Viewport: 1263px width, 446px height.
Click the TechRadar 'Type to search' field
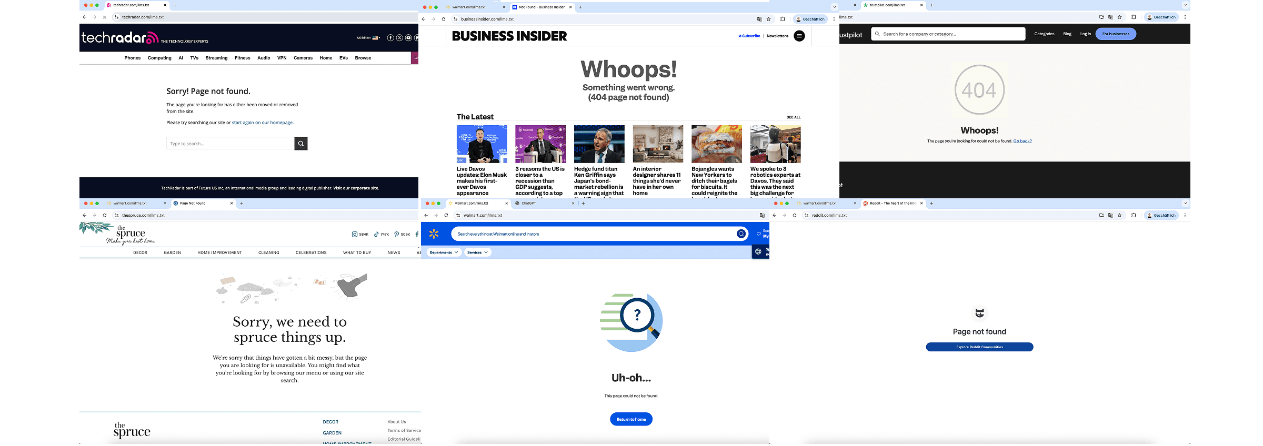(230, 144)
